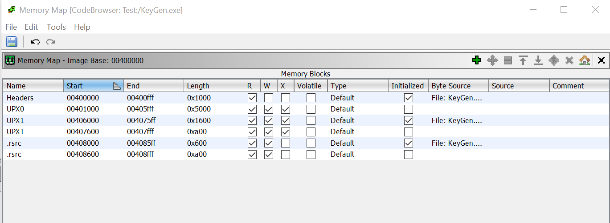Click the Delete Block X icon

tap(569, 60)
